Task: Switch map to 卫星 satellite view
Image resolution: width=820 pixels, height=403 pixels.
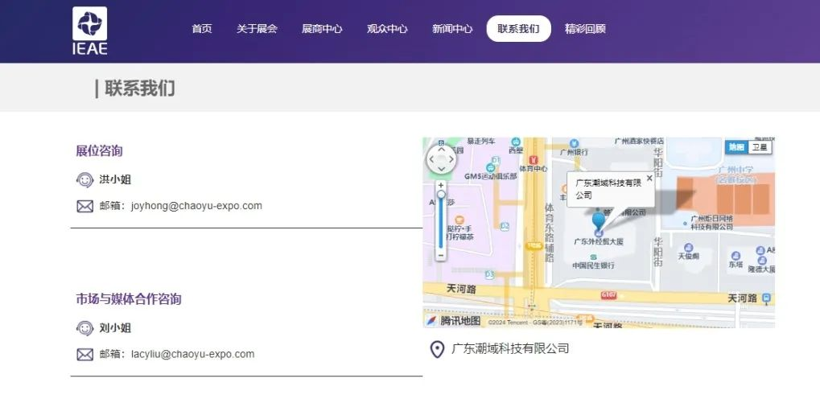Action: pos(760,147)
